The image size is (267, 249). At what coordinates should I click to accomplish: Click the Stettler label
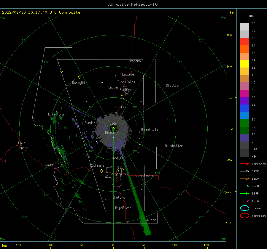point(173,86)
